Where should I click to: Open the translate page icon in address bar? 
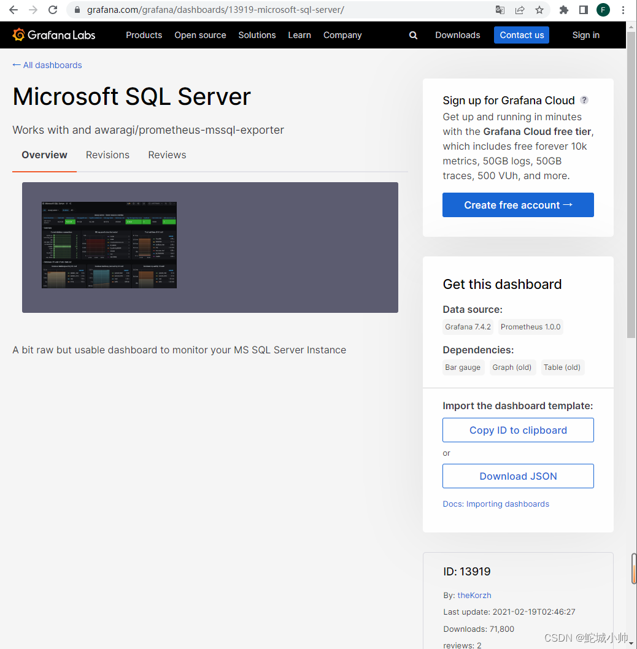point(500,10)
